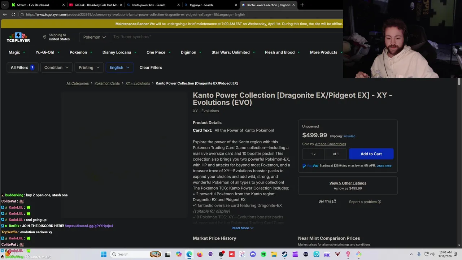The width and height of the screenshot is (462, 260).
Task: Open the One Piece navigation menu
Action: coord(158,52)
